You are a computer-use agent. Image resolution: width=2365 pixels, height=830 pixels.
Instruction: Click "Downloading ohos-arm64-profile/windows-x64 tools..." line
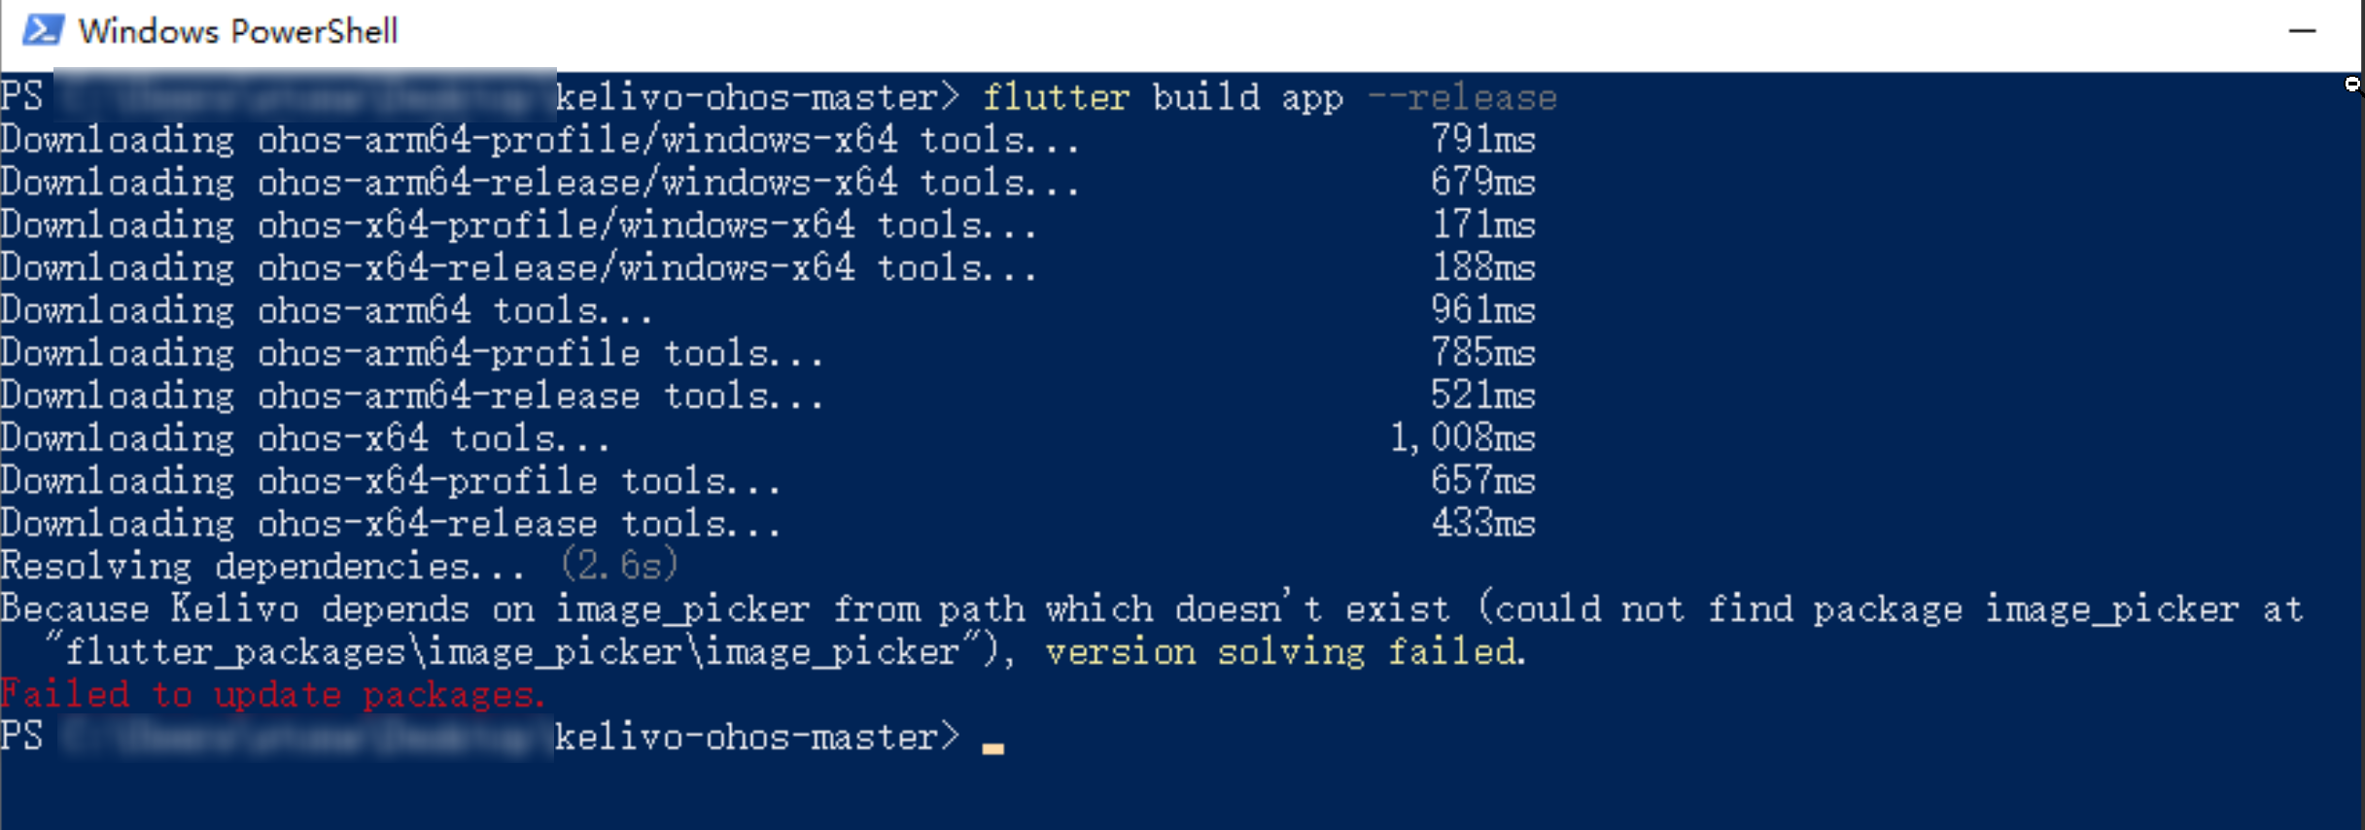pyautogui.click(x=540, y=141)
